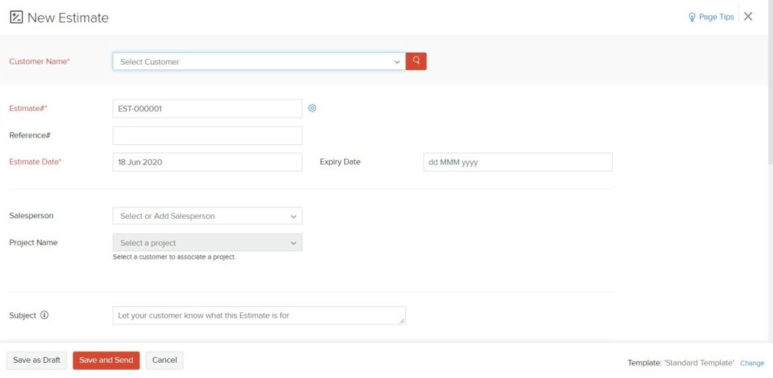Click the New Estimate header icon

pyautogui.click(x=17, y=17)
